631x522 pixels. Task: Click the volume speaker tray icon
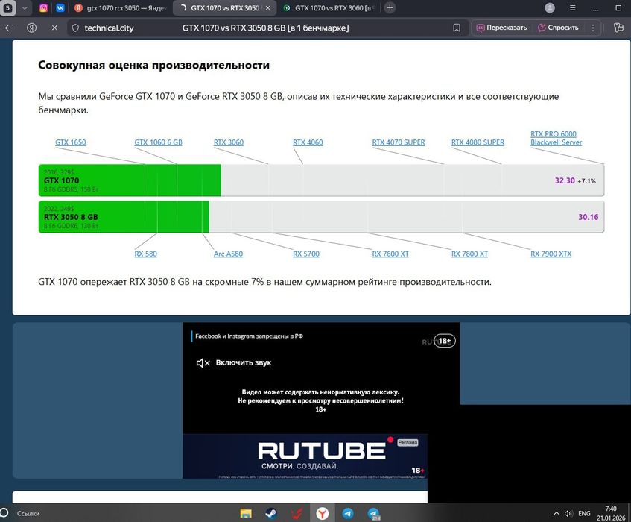click(568, 513)
